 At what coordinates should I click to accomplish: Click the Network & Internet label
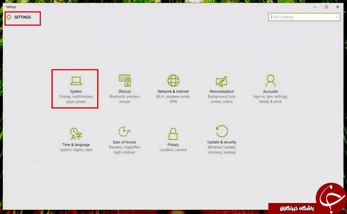[x=173, y=91]
